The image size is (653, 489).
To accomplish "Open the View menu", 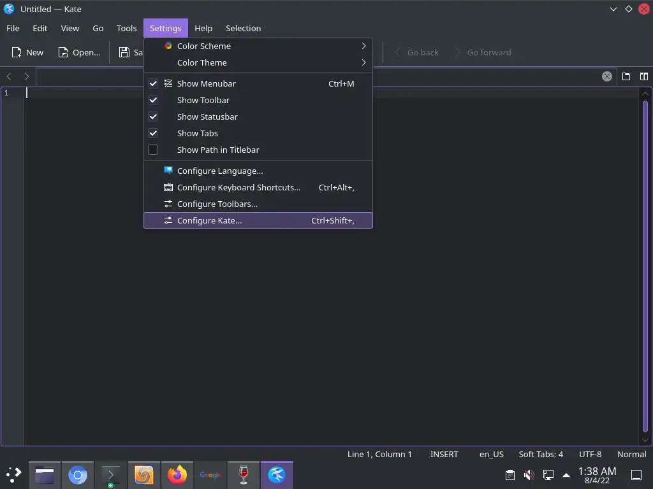I will 70,28.
